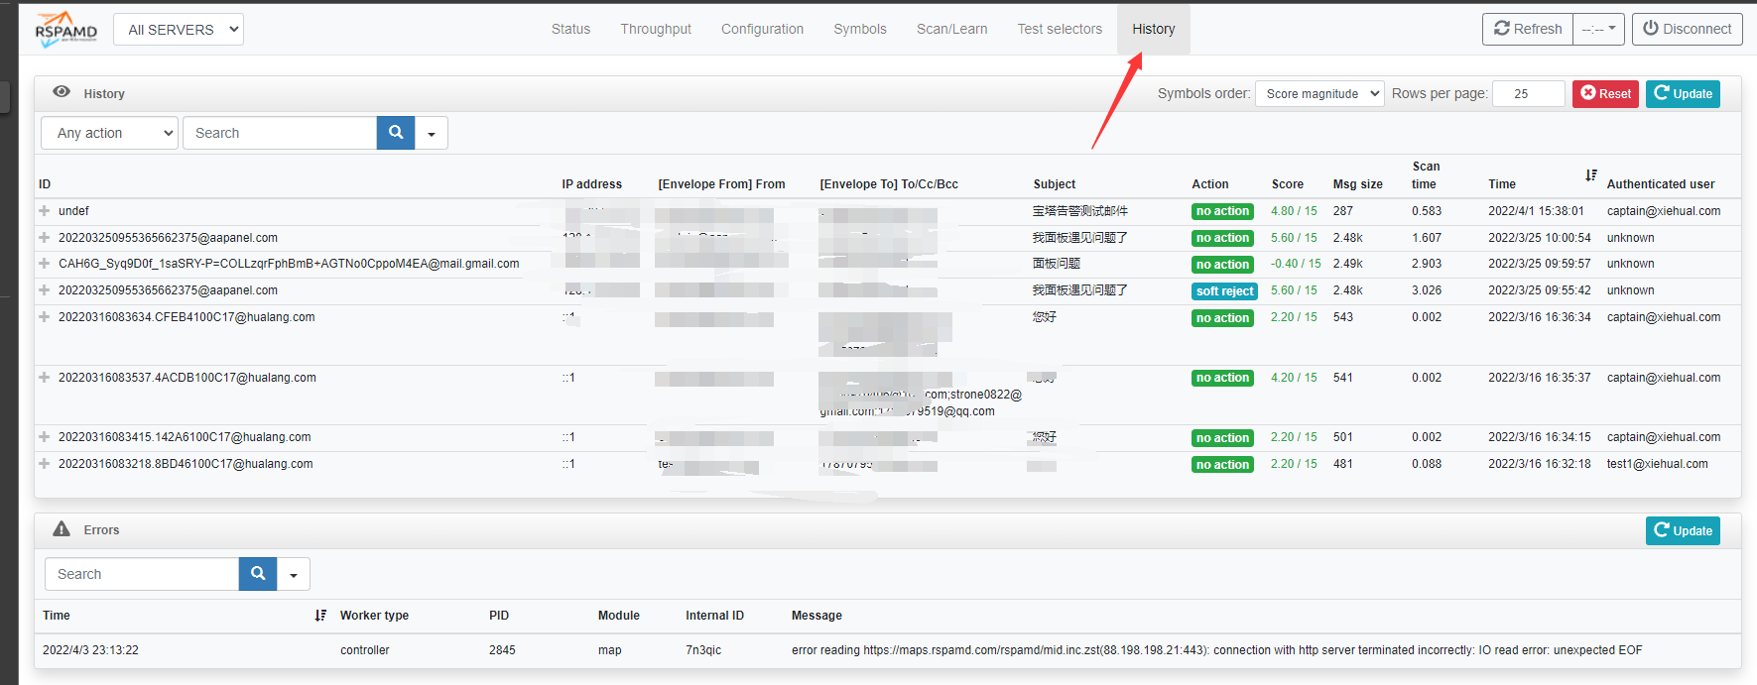The height and width of the screenshot is (685, 1757).
Task: Click the Internal ID column header
Action: coord(714,616)
